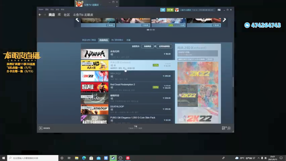Open the DEATHLOOP game thumbnail
This screenshot has width=286, height=161.
click(x=94, y=109)
